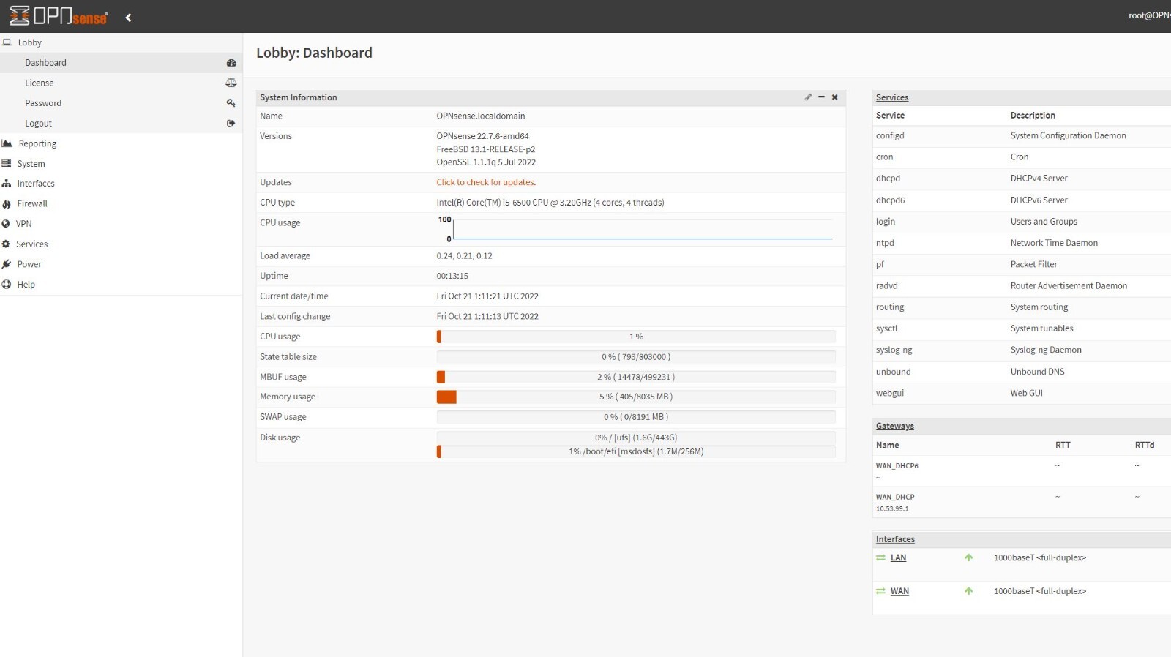
Task: Select the 'dhcpd' service name
Action: 888,179
